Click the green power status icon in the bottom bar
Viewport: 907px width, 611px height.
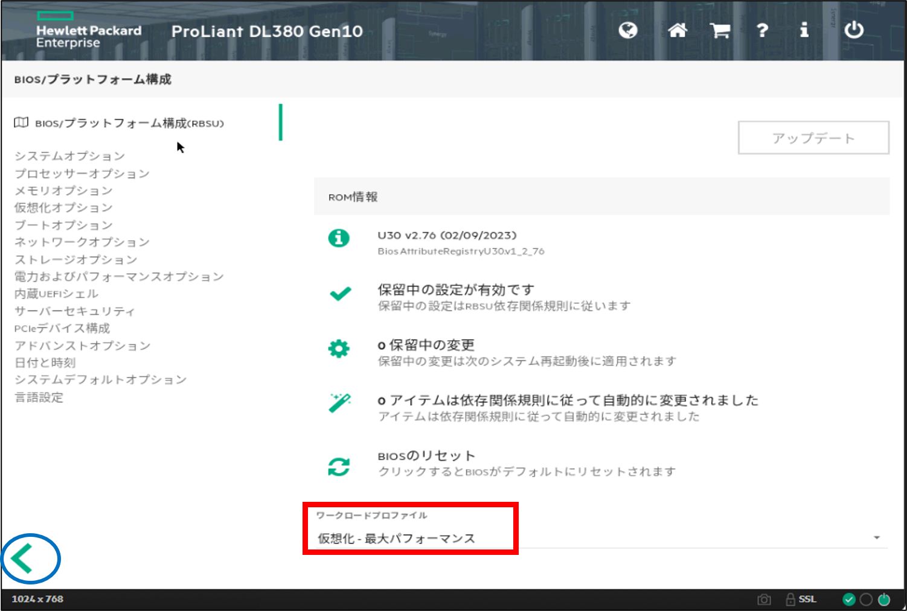click(x=884, y=599)
